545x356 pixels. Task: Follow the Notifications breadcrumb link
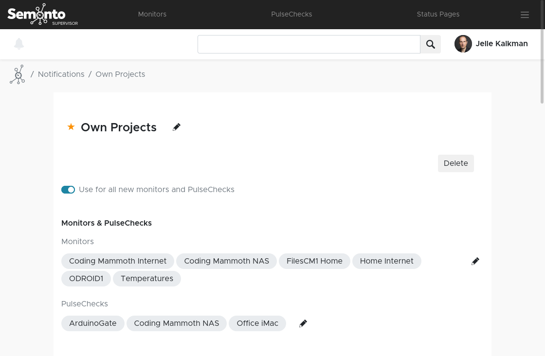(61, 74)
